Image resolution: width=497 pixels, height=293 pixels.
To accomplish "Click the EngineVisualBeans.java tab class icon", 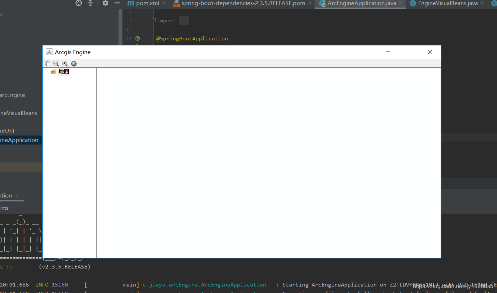I will [x=413, y=3].
